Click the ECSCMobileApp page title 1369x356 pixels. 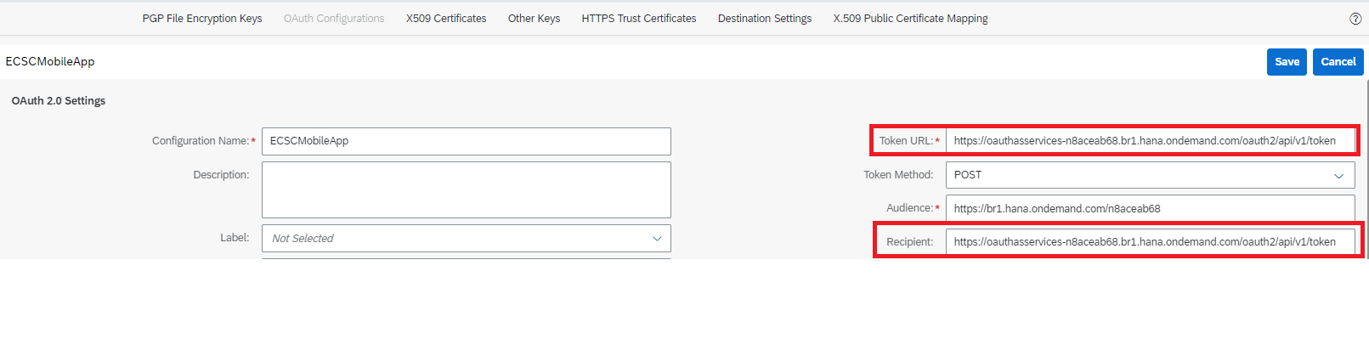50,61
